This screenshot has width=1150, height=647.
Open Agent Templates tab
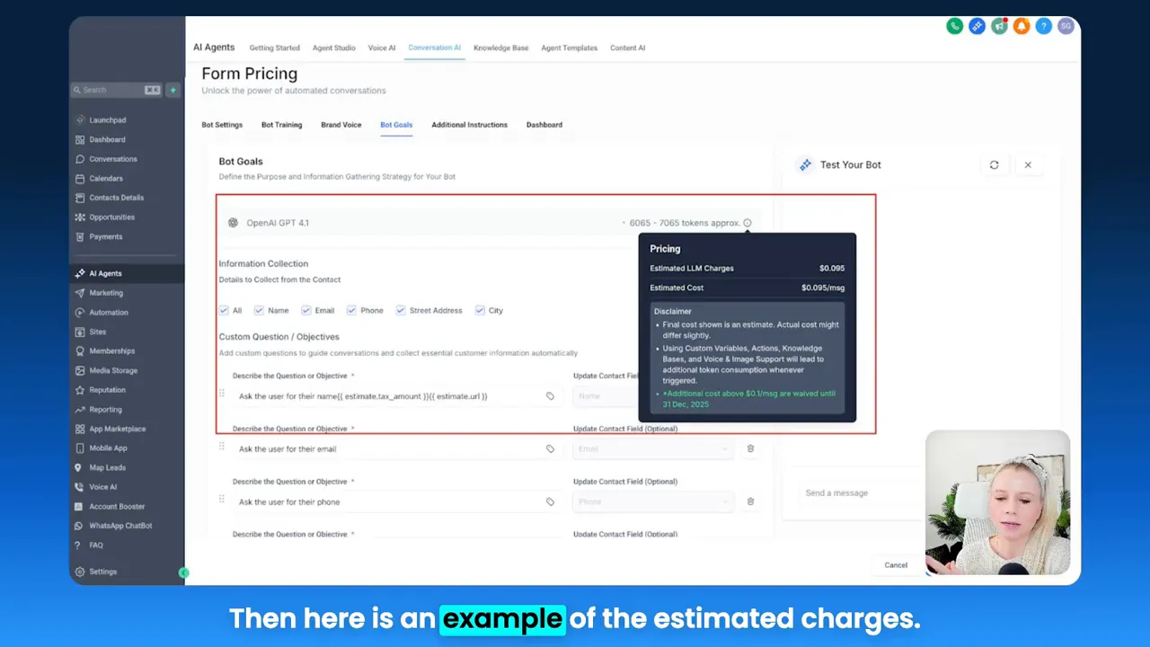[x=569, y=48]
